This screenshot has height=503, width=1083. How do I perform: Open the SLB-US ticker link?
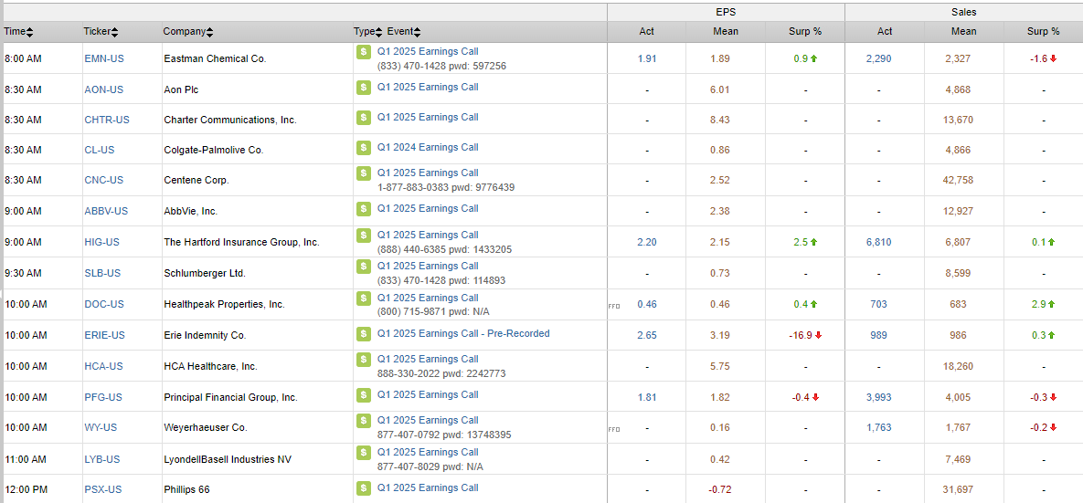102,273
